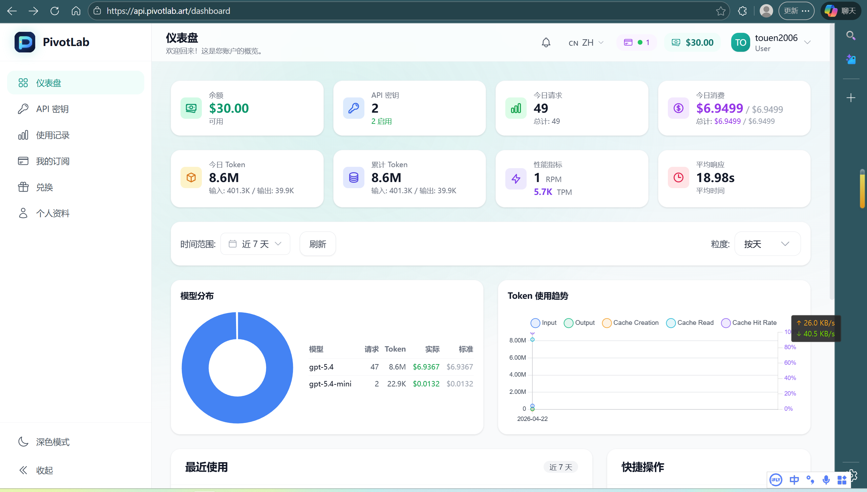Open 近 7 天 time range dropdown
Image resolution: width=867 pixels, height=492 pixels.
click(255, 244)
